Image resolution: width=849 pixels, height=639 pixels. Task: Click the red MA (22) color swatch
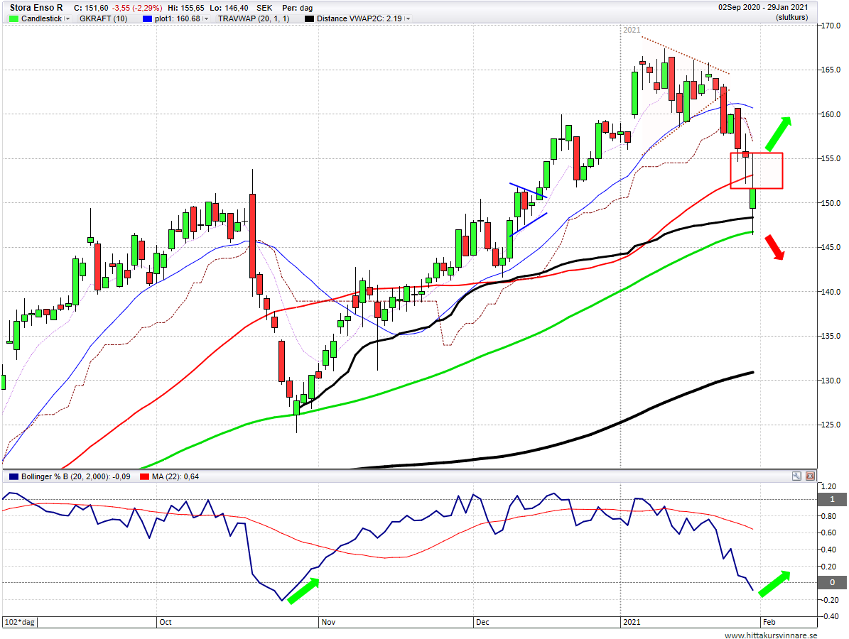(x=144, y=476)
